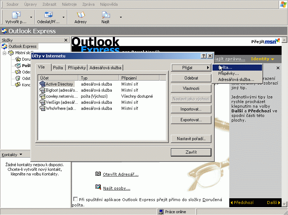The image size is (288, 215).
Task: Click the Otevřít Adresář book icon
Action: click(98, 174)
